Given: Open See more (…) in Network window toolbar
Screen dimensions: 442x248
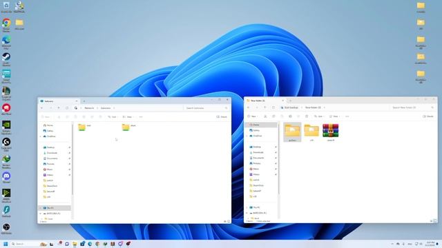Looking at the screenshot, I should [141, 116].
